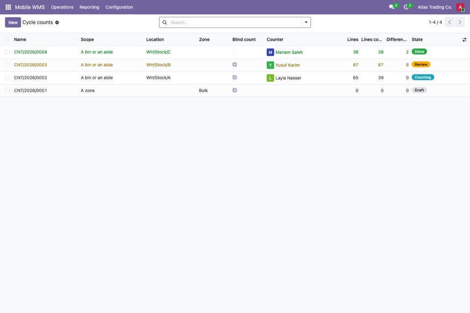
Task: Toggle Blind count for CNT/2026/0002
Action: click(235, 77)
